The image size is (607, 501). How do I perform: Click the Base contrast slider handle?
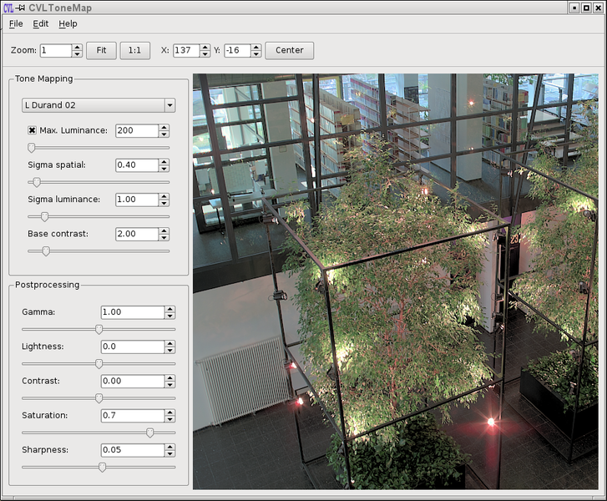pyautogui.click(x=46, y=250)
